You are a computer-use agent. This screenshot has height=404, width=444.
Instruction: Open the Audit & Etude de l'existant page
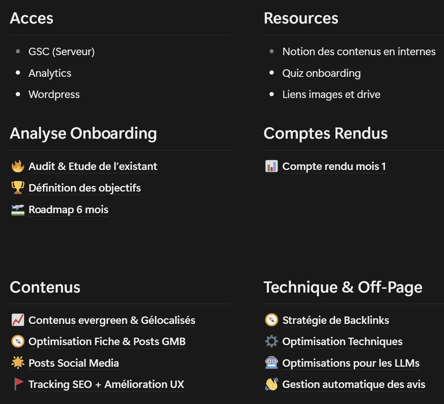[93, 166]
